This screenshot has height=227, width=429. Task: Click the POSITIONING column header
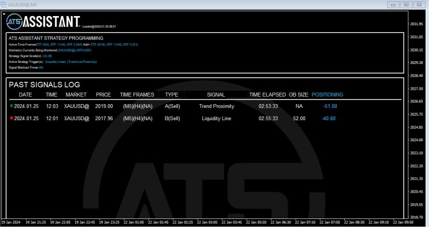[327, 95]
